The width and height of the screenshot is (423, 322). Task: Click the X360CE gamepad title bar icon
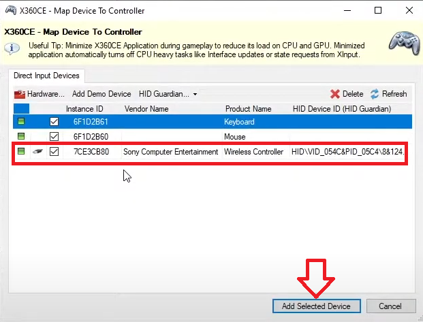coord(11,10)
